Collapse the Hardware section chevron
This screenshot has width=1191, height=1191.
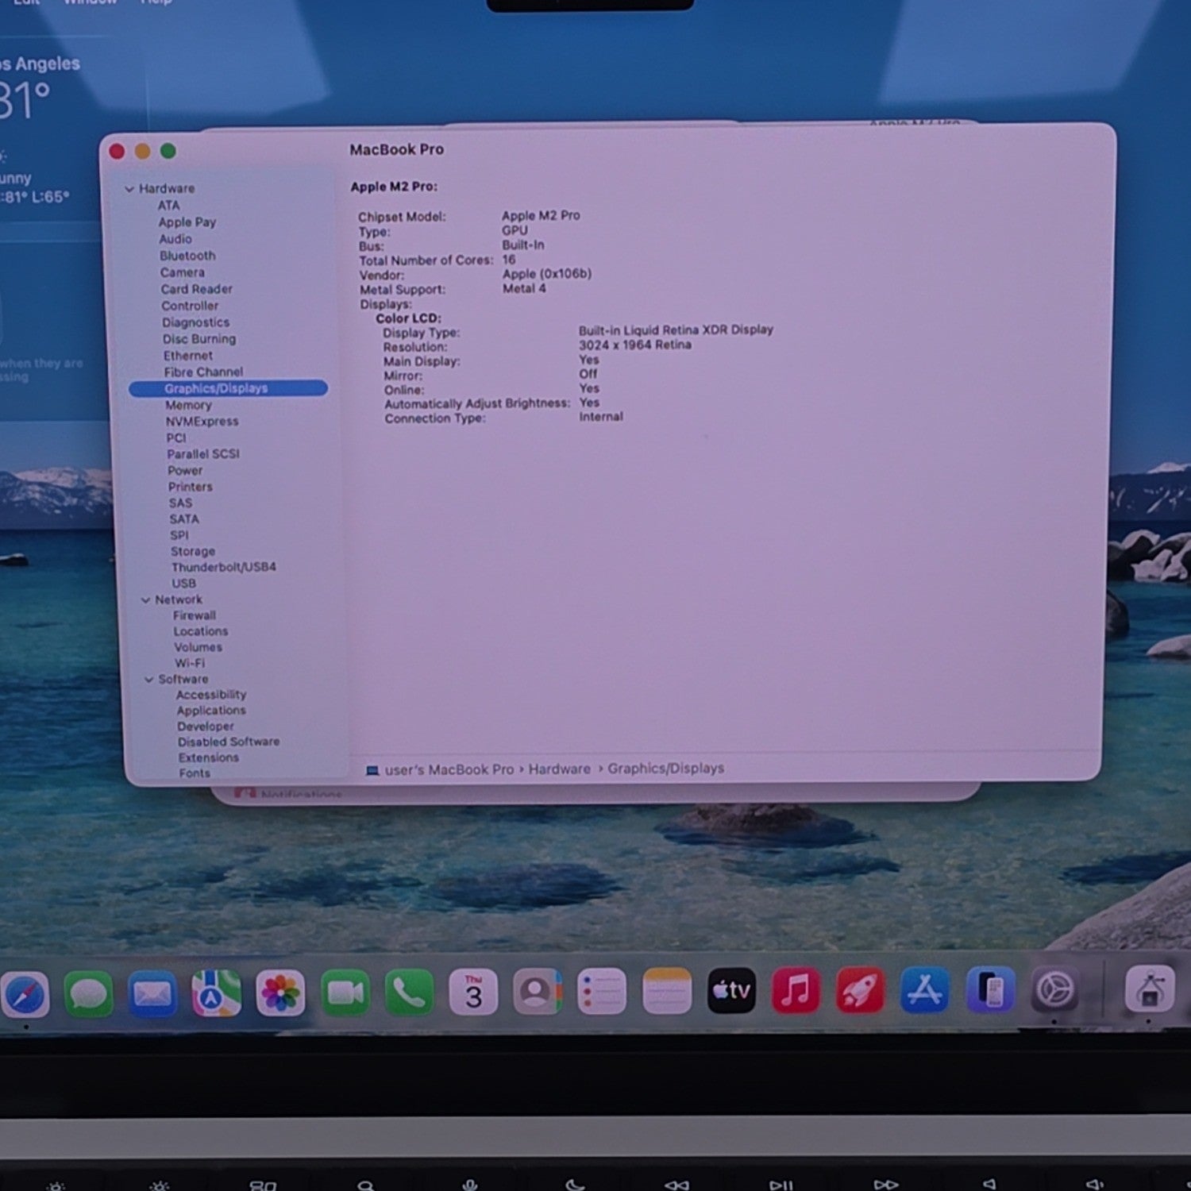[x=129, y=189]
